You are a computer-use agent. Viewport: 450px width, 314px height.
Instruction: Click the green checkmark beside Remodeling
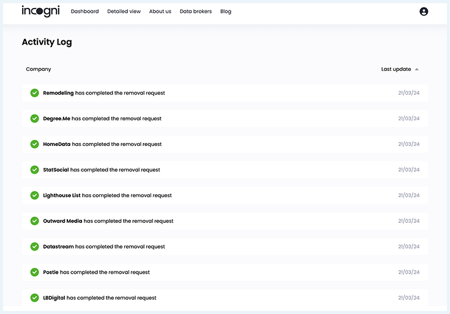(35, 93)
